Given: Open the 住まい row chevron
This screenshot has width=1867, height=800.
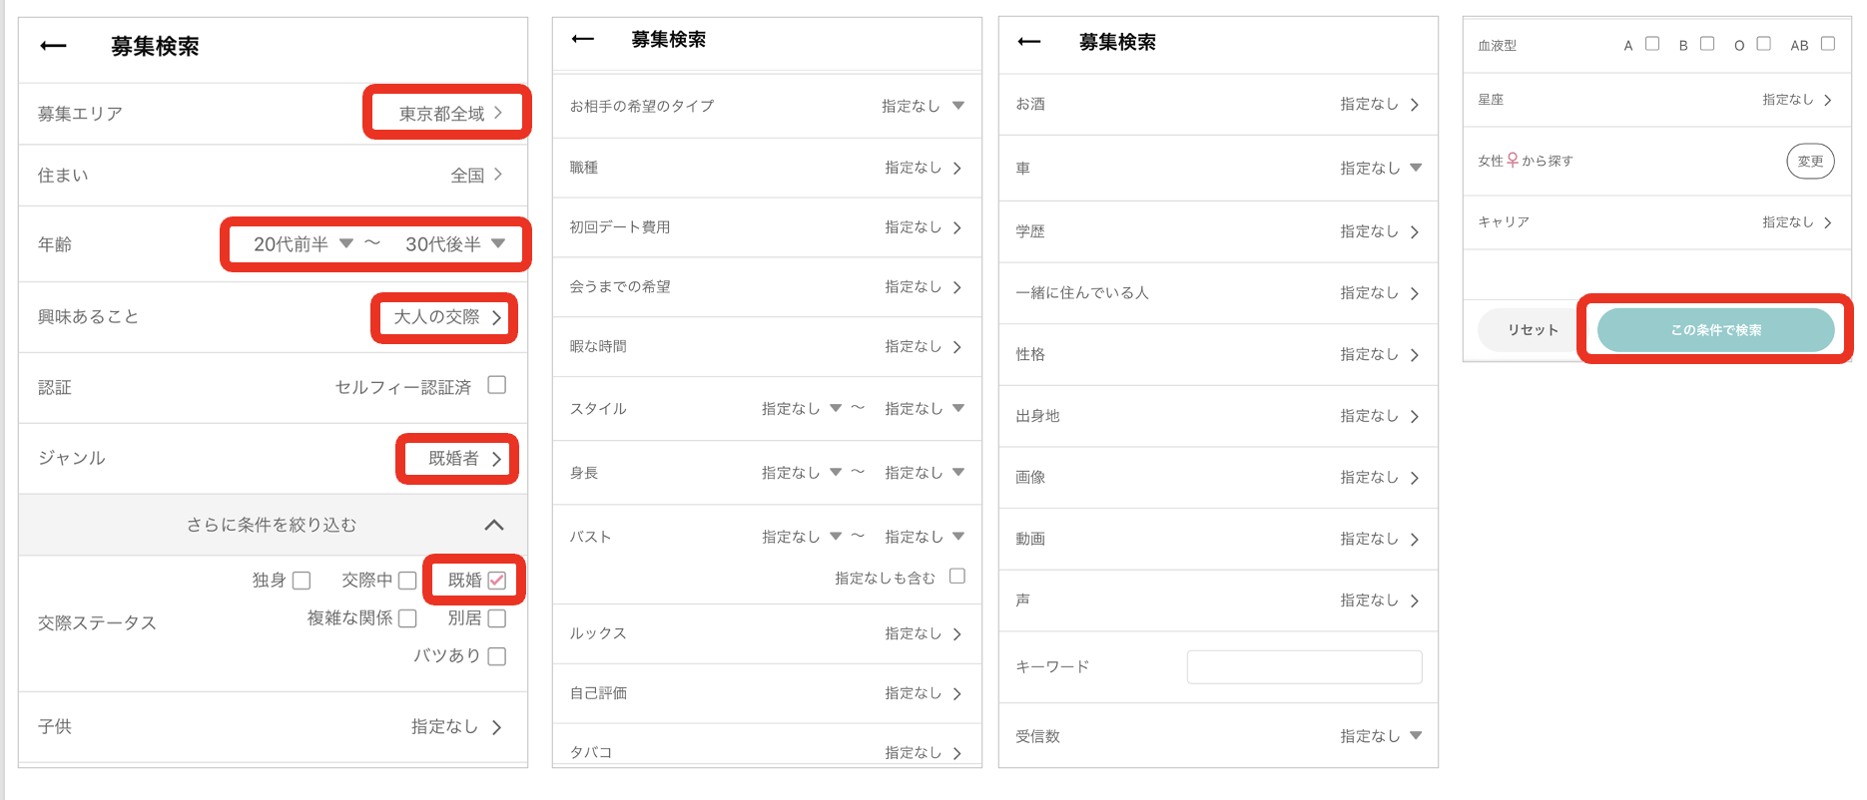Looking at the screenshot, I should pos(497,175).
